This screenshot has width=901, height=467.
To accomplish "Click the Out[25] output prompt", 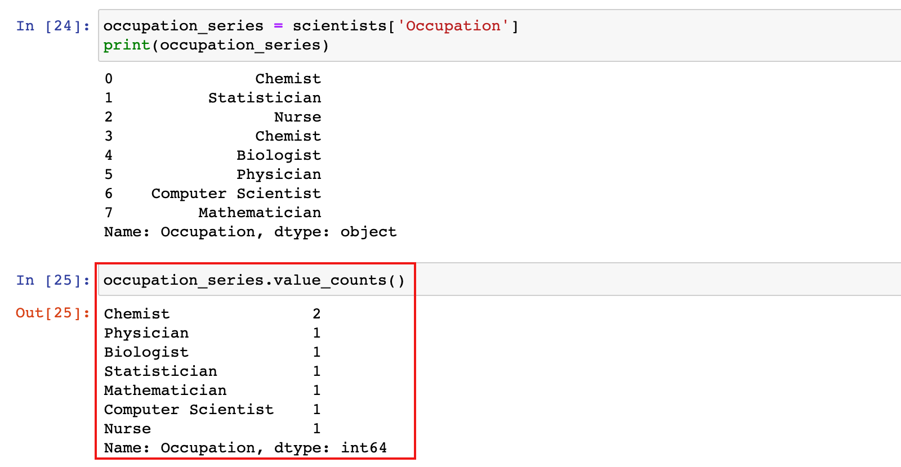I will point(53,313).
